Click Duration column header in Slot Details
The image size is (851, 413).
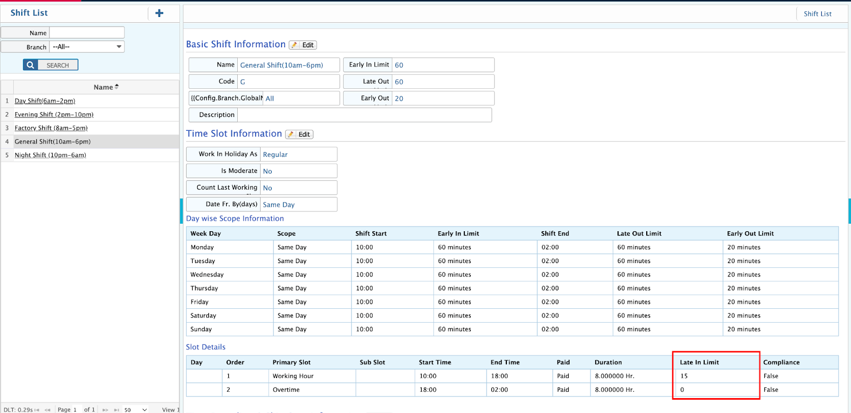pyautogui.click(x=608, y=363)
